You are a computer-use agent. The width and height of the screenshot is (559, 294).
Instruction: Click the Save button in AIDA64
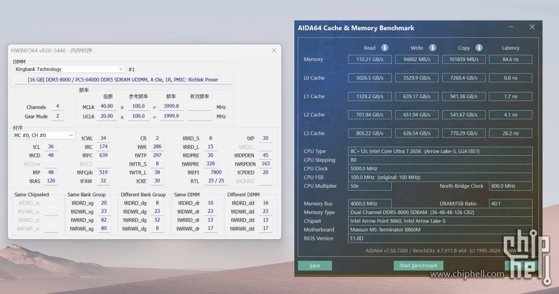tap(315, 265)
